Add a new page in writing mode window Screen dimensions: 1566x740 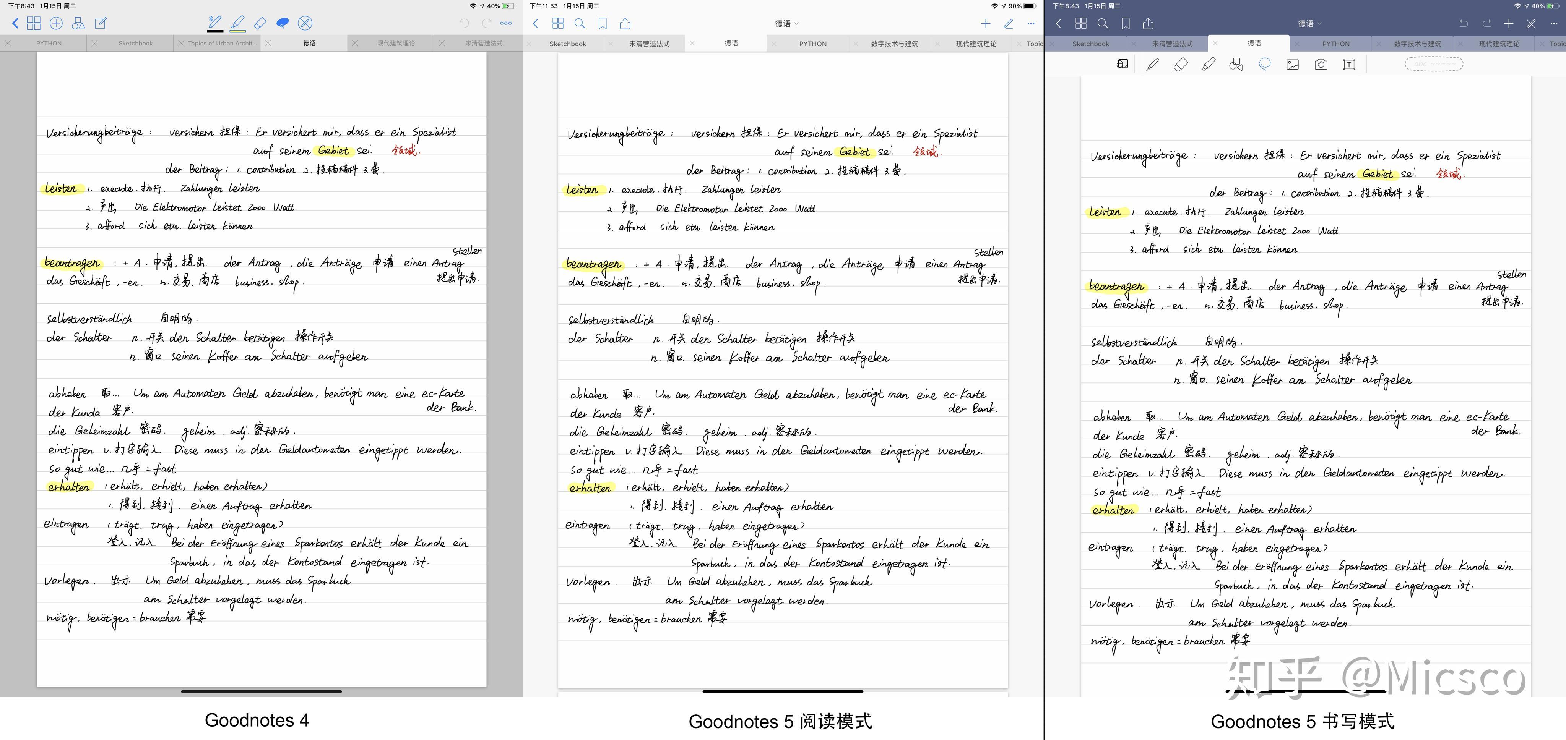(1508, 24)
